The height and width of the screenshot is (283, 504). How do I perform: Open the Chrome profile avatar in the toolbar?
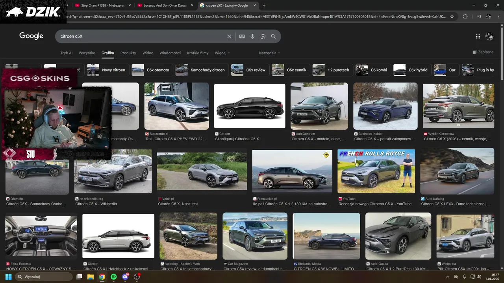[x=489, y=17]
